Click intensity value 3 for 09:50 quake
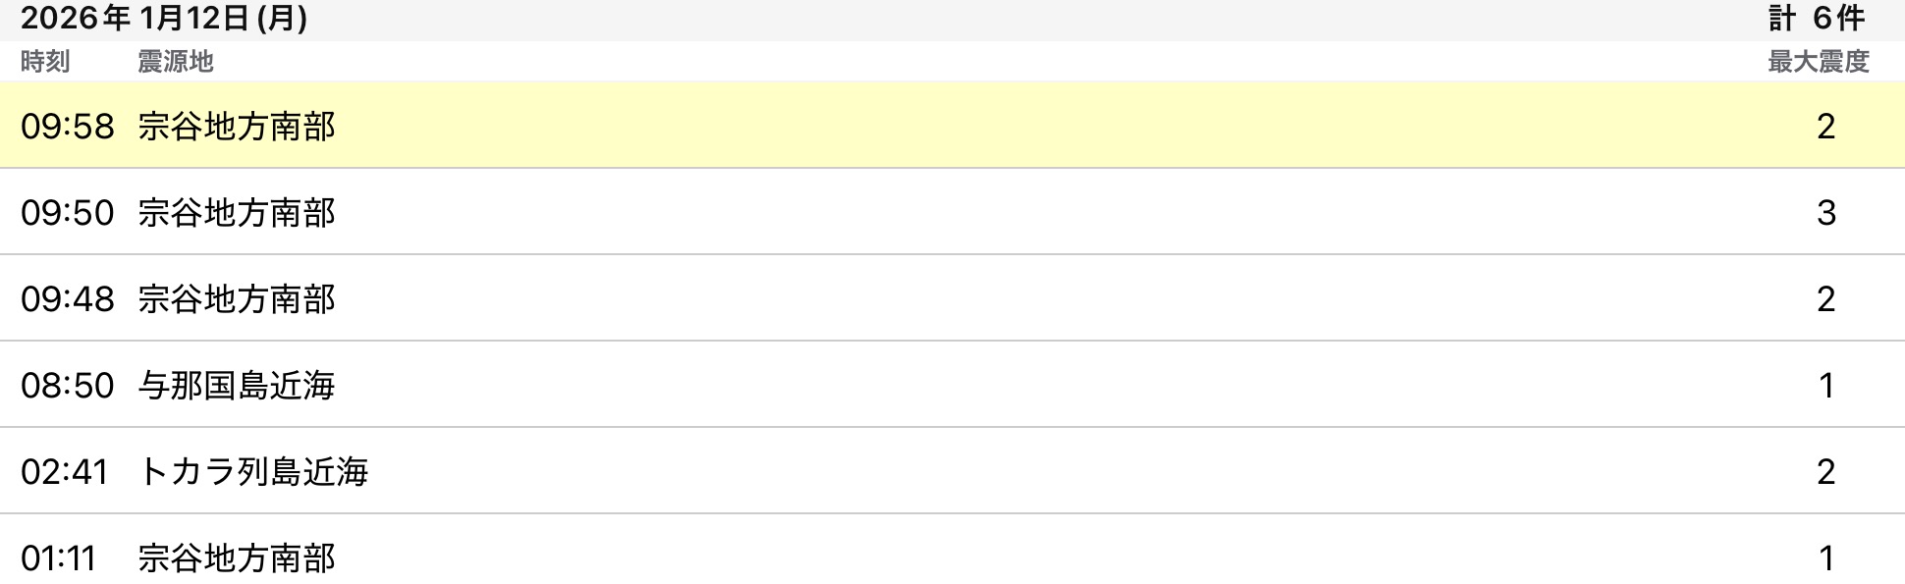Image resolution: width=1905 pixels, height=584 pixels. click(x=1825, y=212)
